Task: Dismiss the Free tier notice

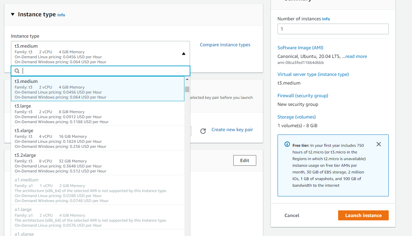Action: pyautogui.click(x=378, y=144)
